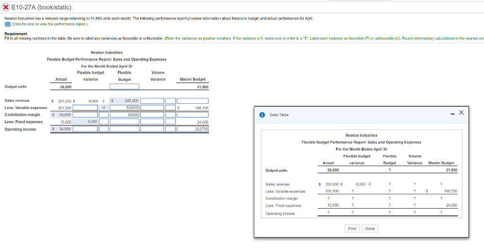484x252 pixels.
Task: Open the performance report table icon
Action: [x=8, y=24]
